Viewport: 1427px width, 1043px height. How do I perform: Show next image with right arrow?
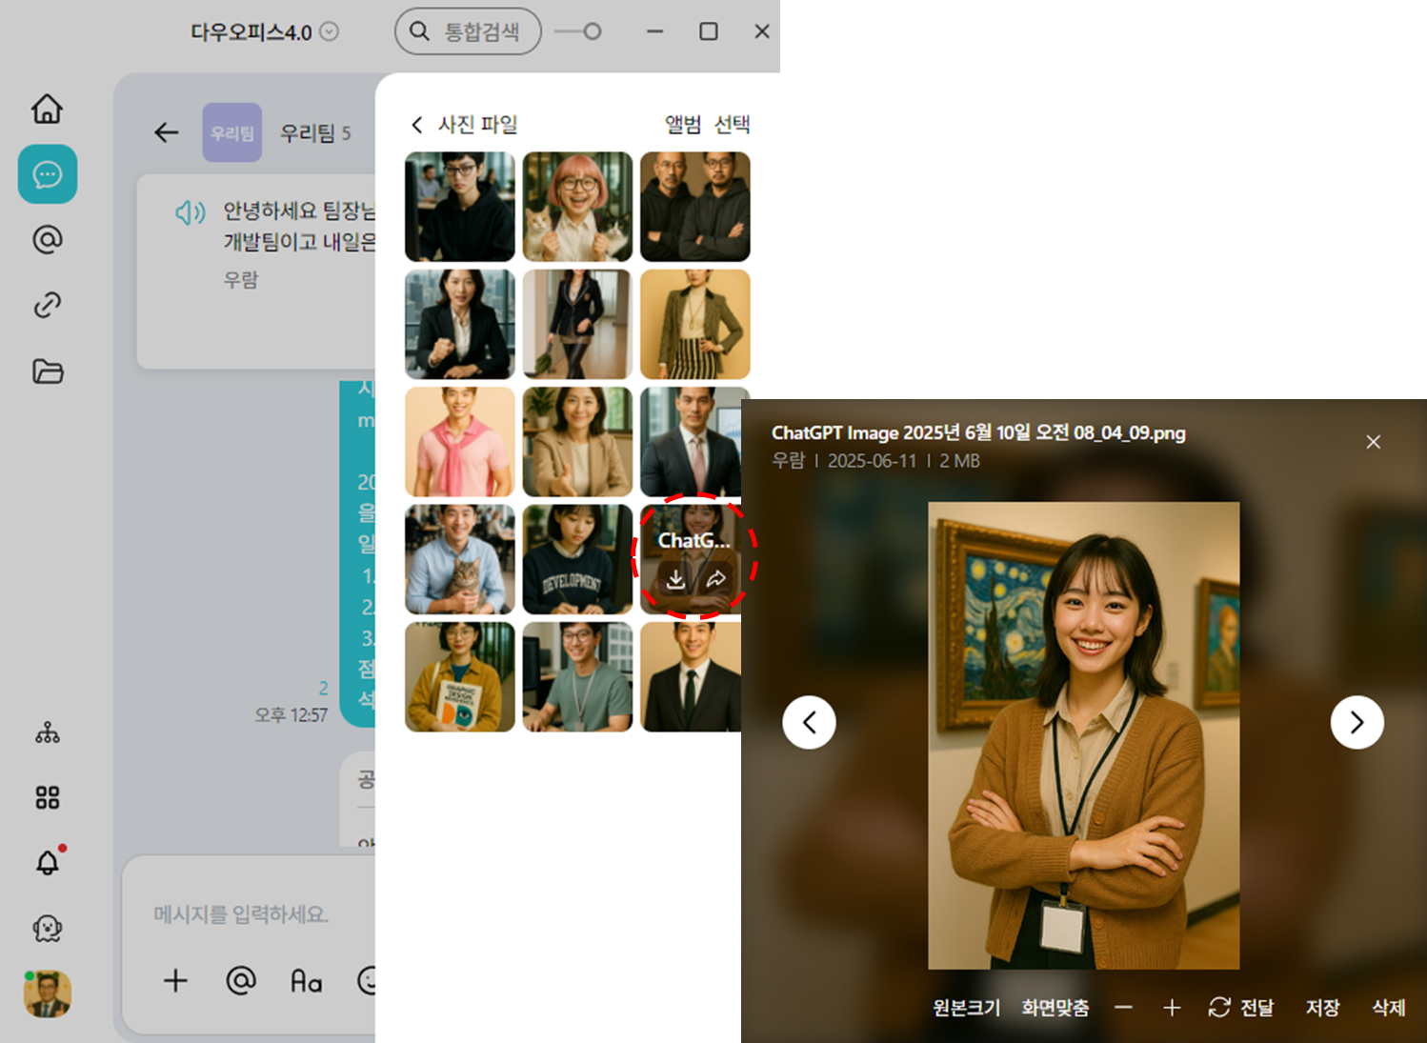tap(1357, 723)
